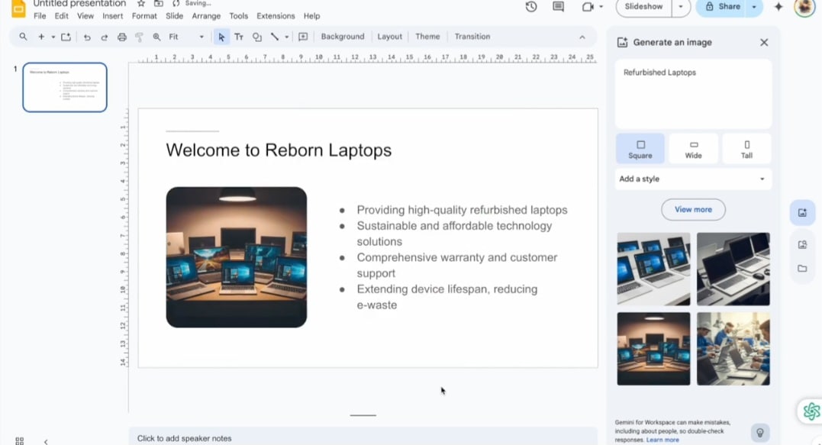Image resolution: width=822 pixels, height=445 pixels.
Task: Select the Line tool
Action: pos(274,37)
